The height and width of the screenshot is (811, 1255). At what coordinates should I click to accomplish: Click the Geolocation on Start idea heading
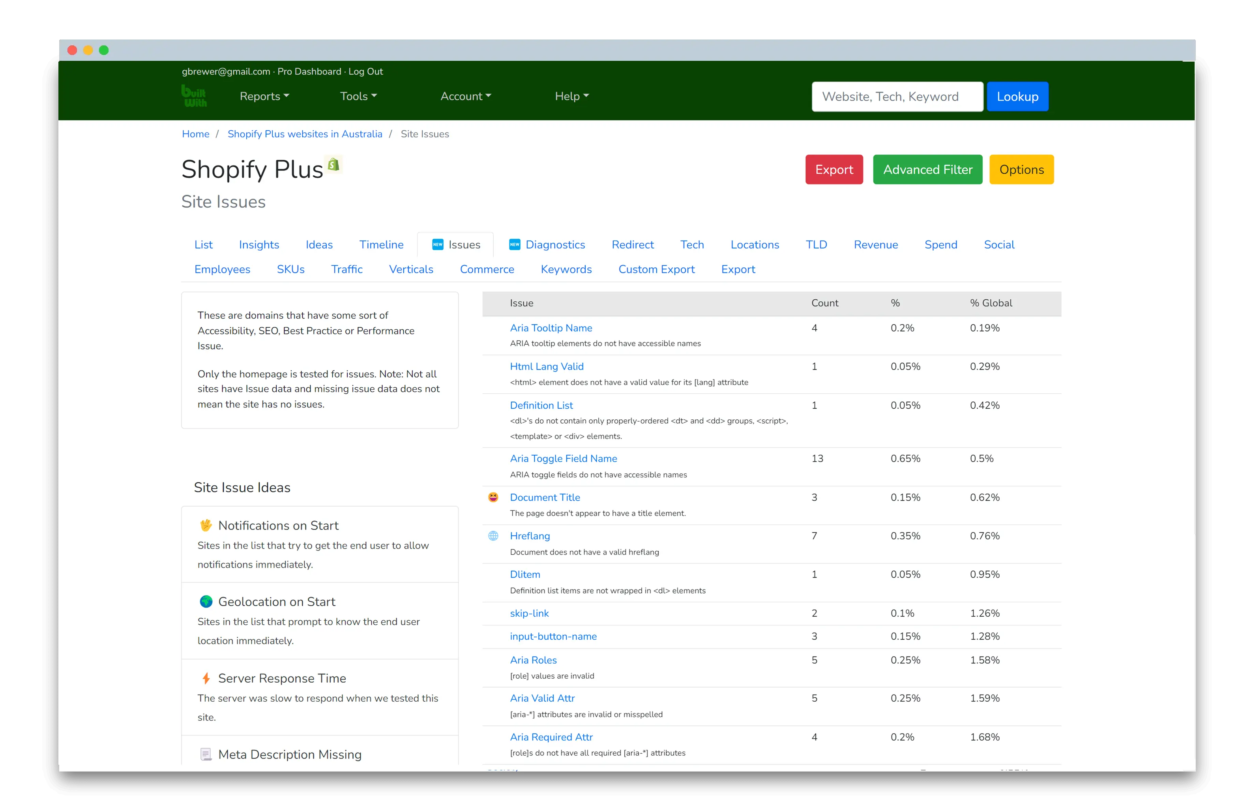(x=277, y=601)
